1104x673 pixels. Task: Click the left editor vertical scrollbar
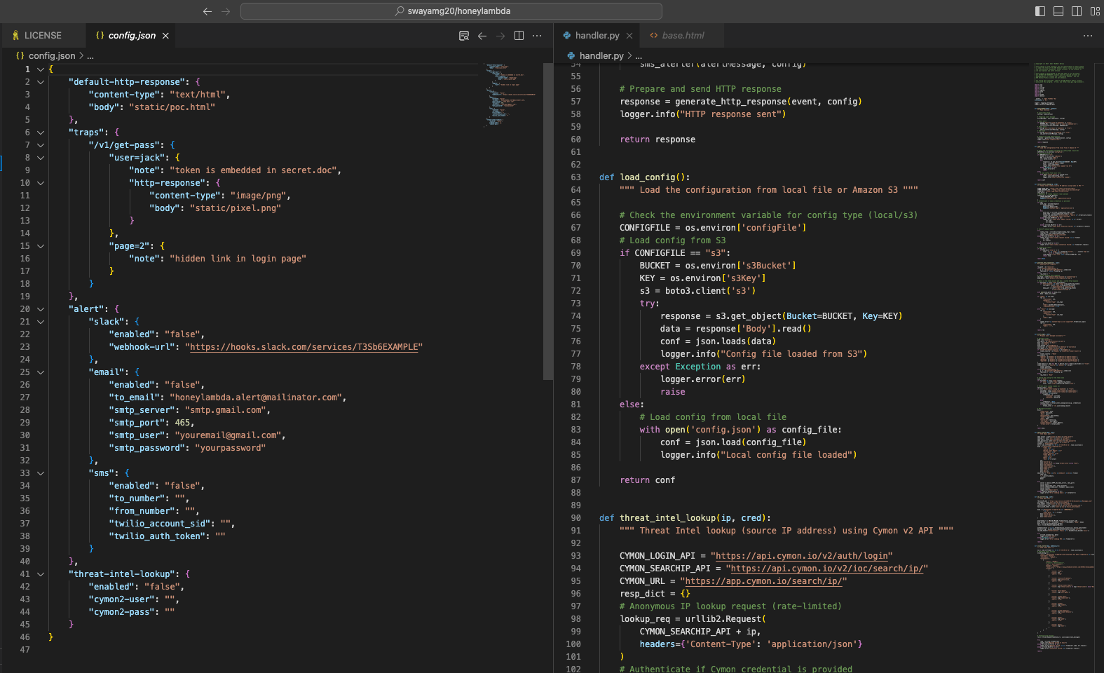click(x=548, y=222)
